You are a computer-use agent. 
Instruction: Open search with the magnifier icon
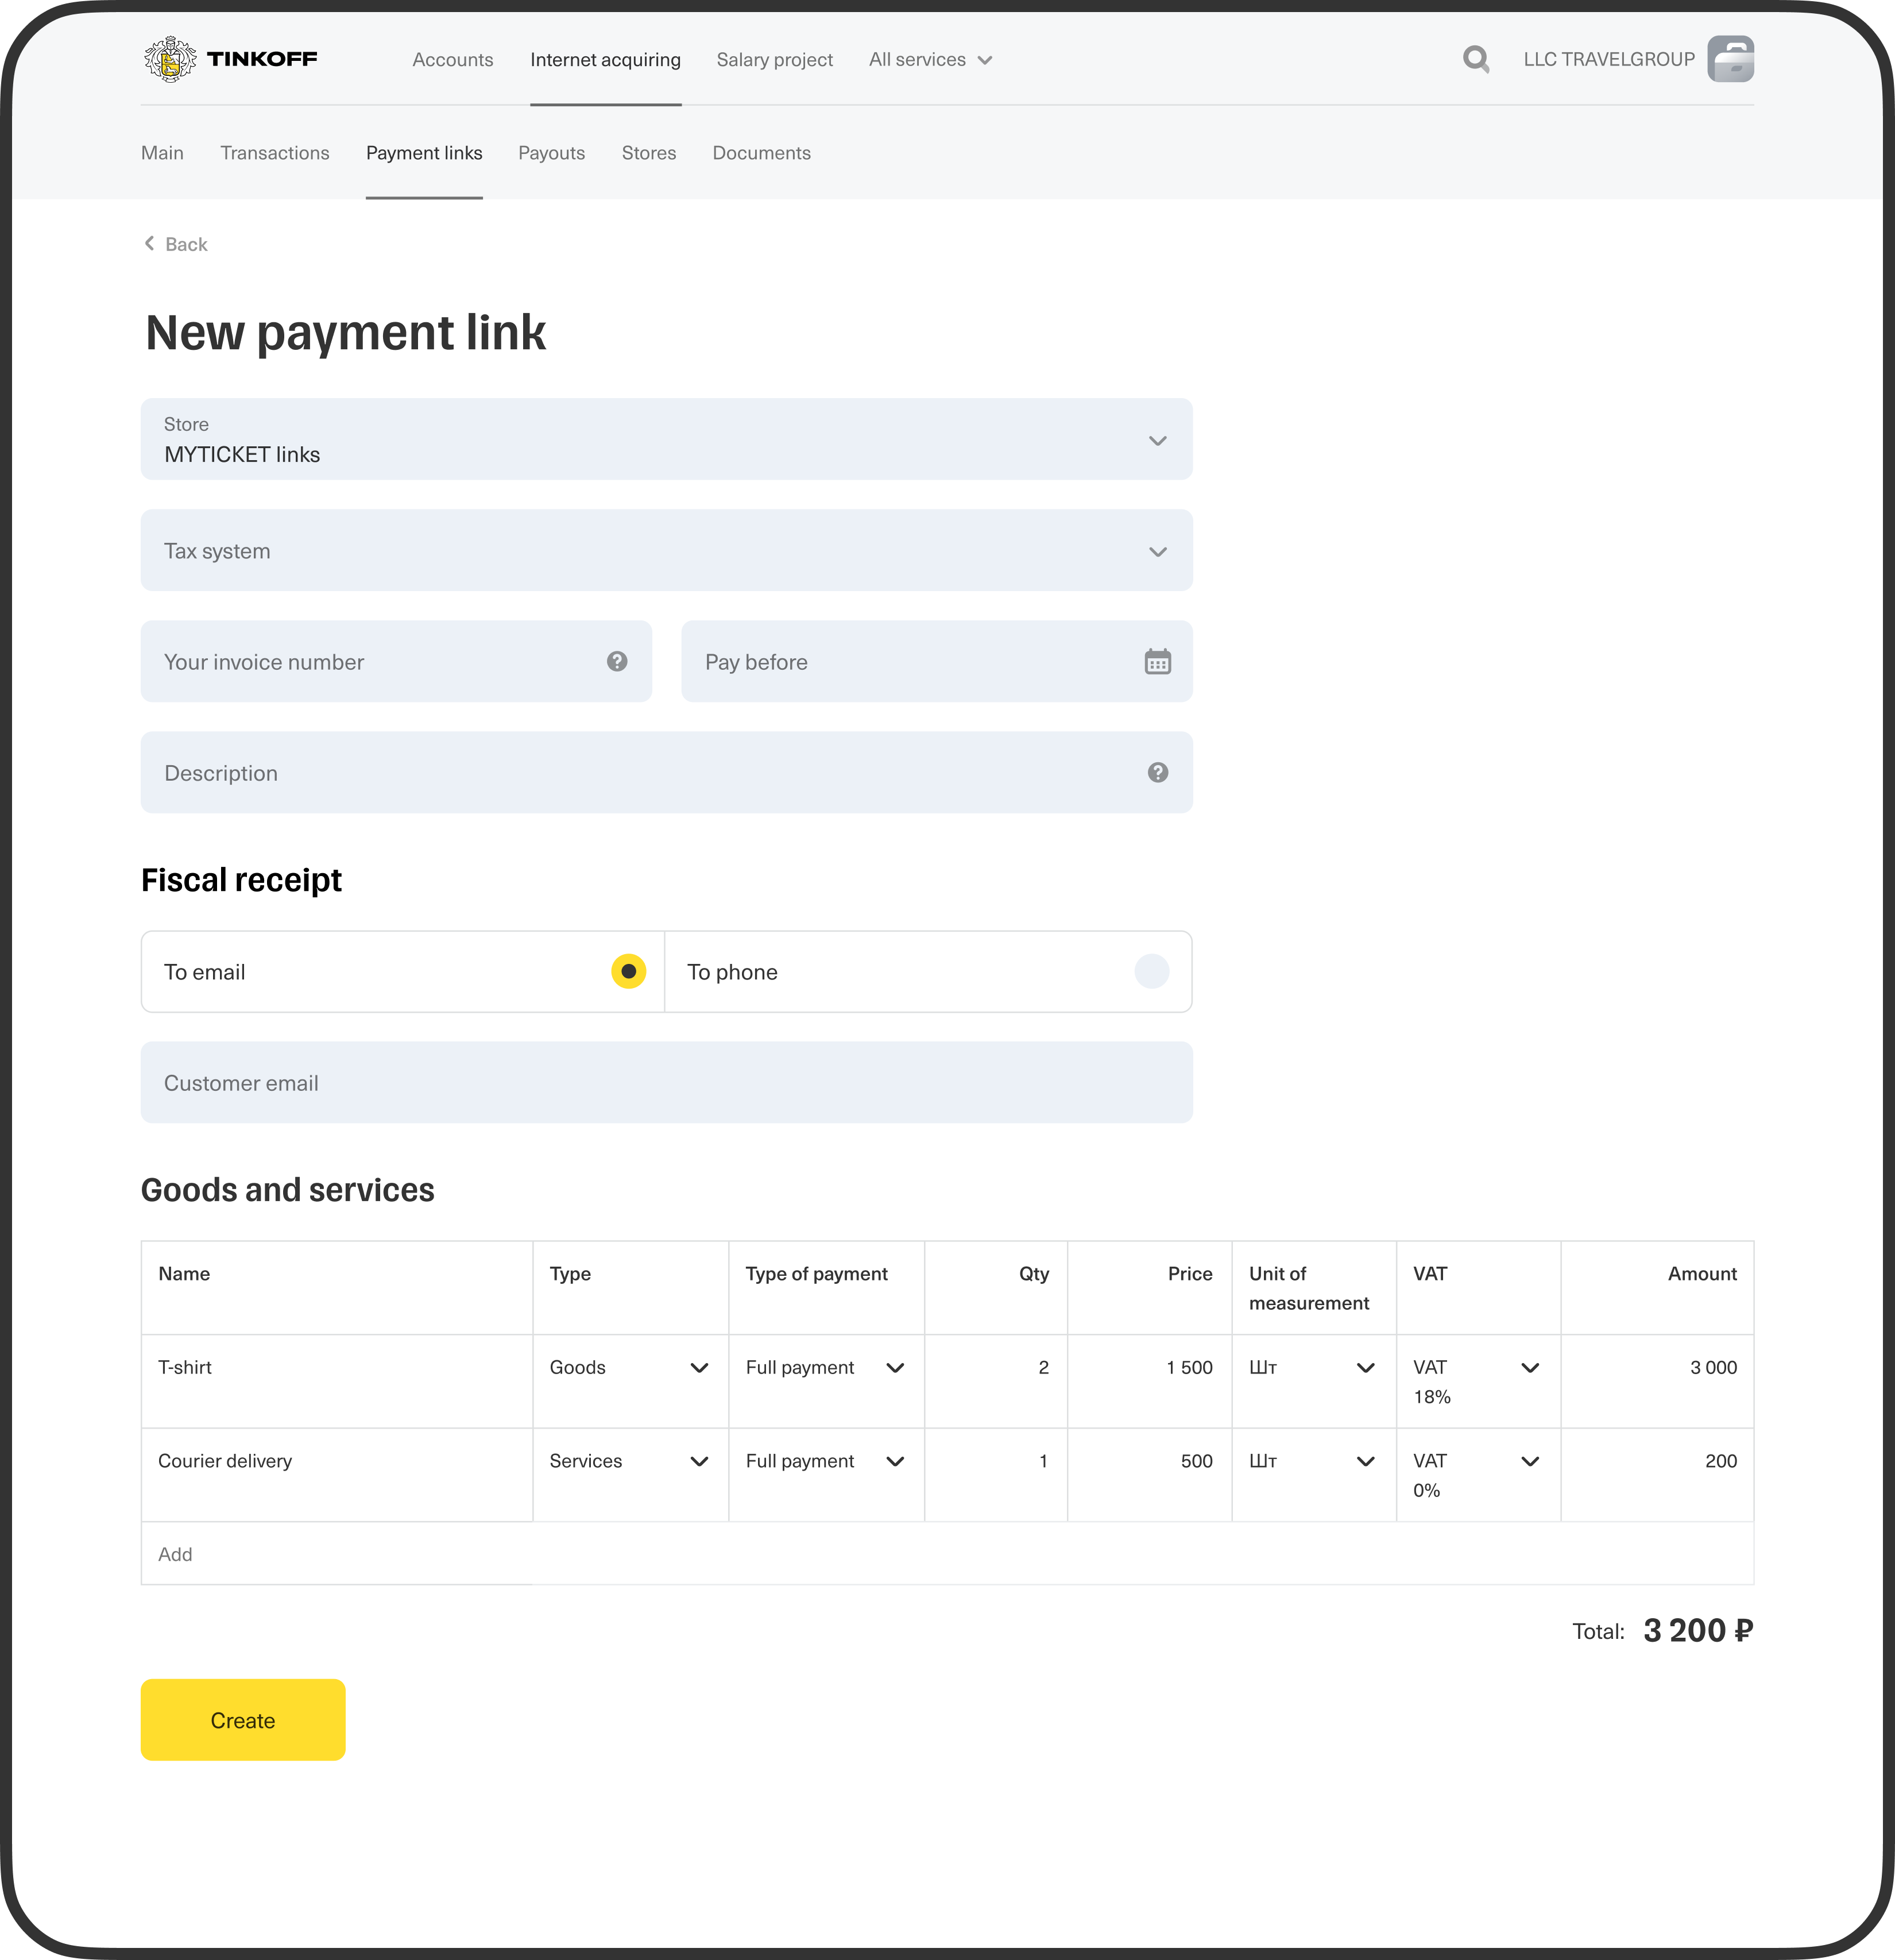(1475, 59)
